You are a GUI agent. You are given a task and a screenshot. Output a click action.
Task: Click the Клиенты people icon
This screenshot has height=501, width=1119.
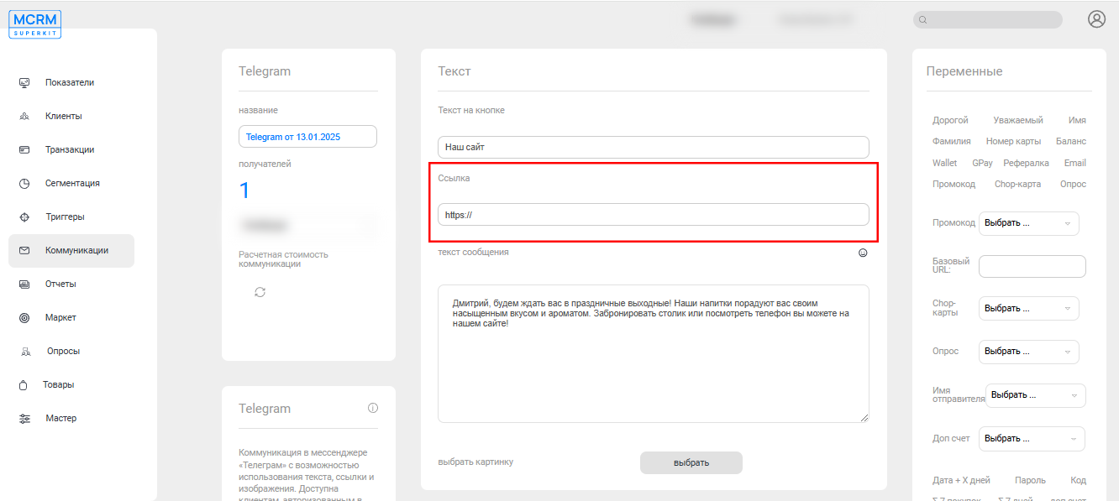tap(24, 116)
